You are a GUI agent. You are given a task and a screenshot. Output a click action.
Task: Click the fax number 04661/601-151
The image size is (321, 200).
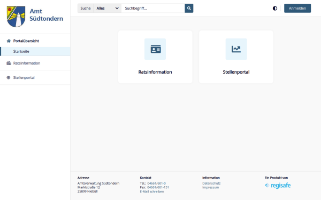(158, 187)
